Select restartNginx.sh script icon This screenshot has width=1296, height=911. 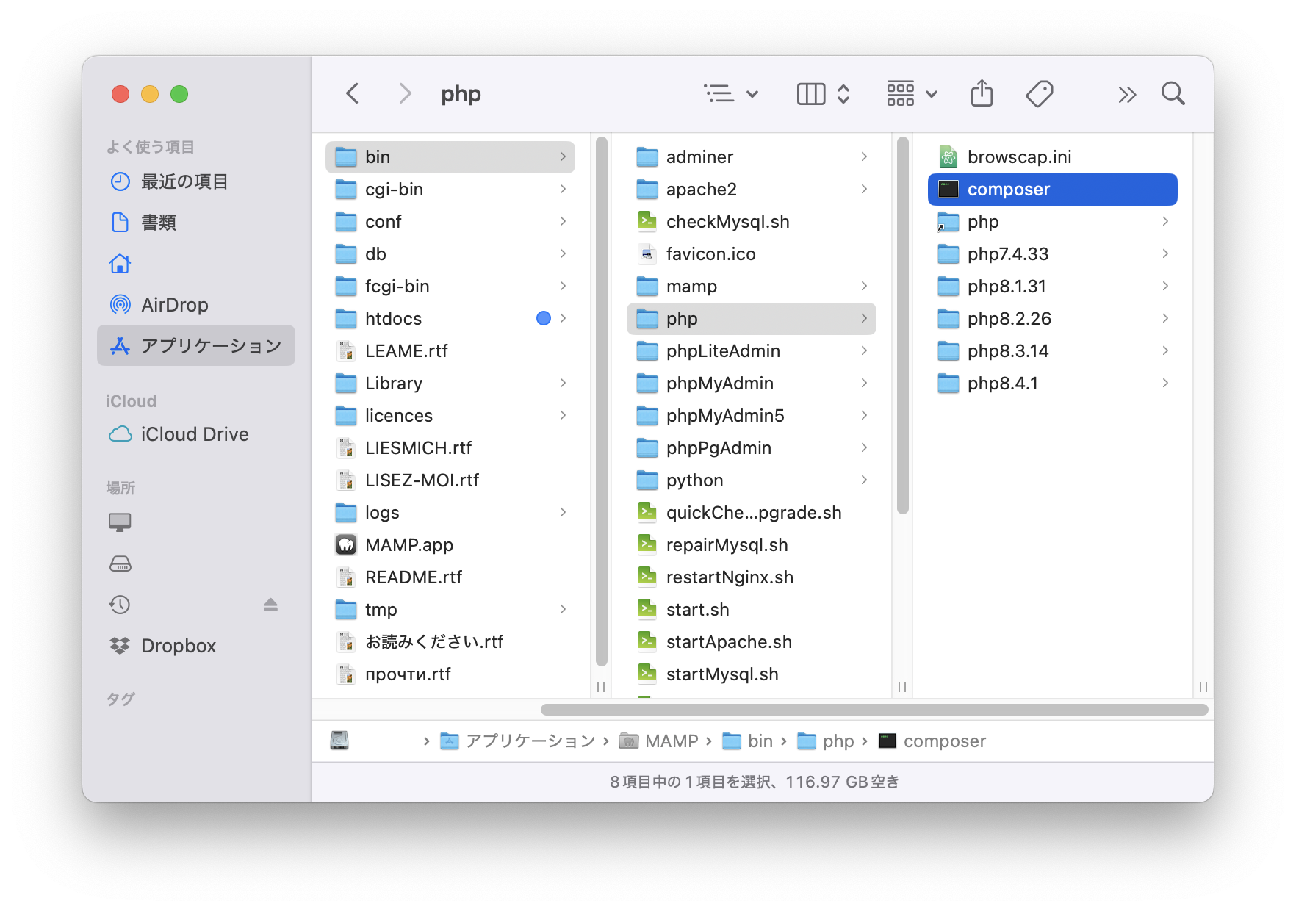[647, 577]
